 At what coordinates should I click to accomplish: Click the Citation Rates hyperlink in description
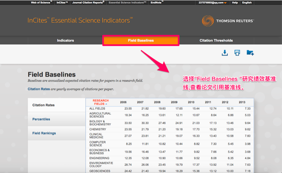click(39, 89)
